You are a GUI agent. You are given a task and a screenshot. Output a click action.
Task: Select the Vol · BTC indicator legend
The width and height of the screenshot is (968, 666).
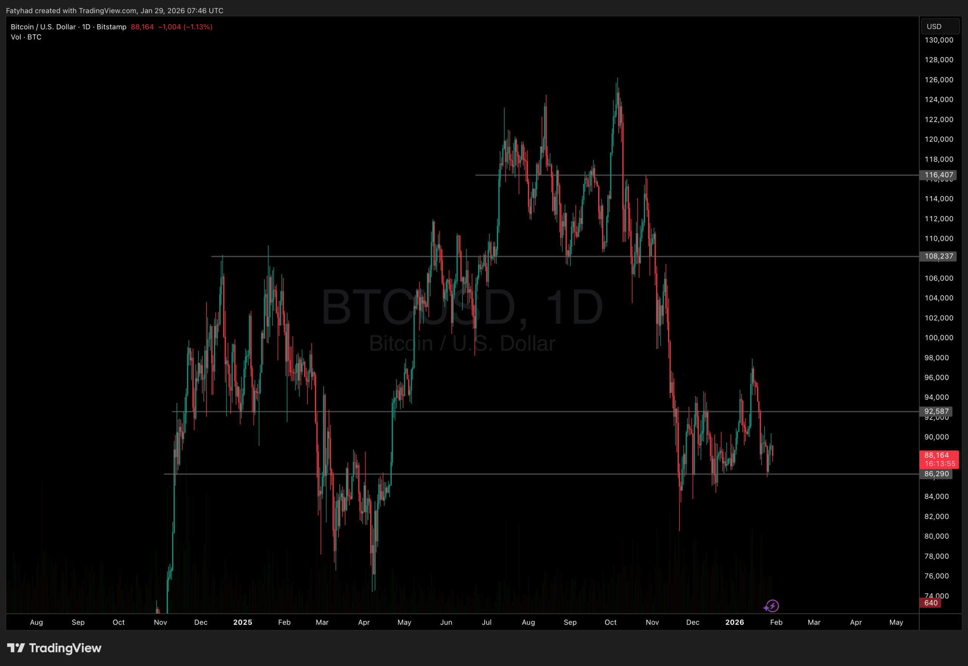(x=25, y=37)
